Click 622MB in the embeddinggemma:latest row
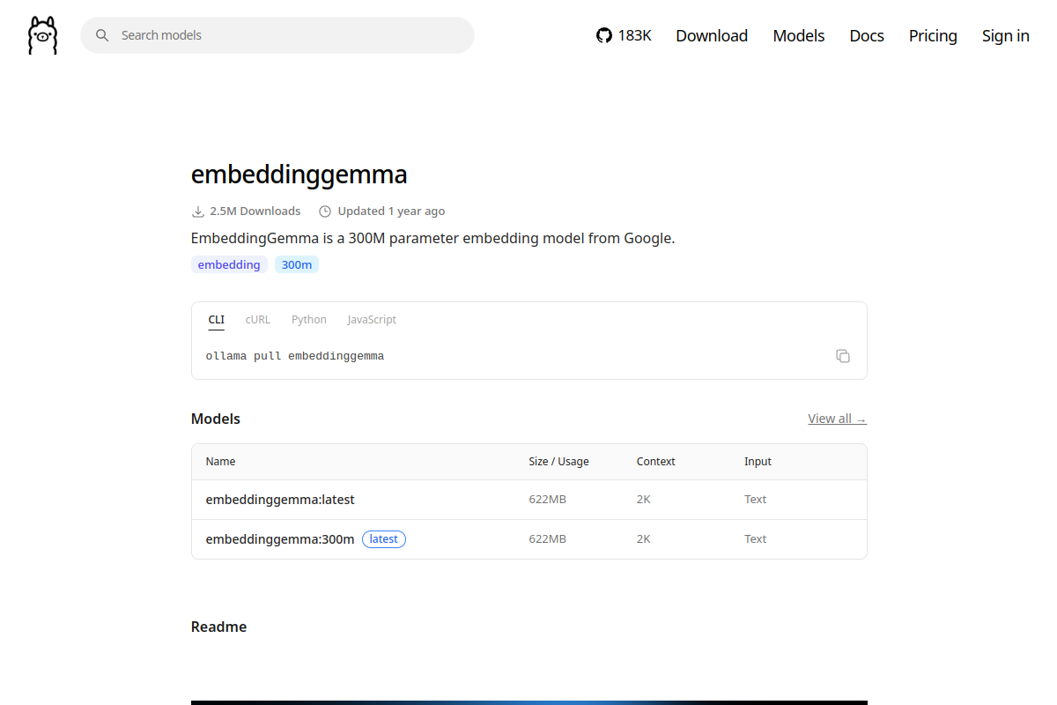Viewport: 1057px width, 705px height. pos(548,500)
